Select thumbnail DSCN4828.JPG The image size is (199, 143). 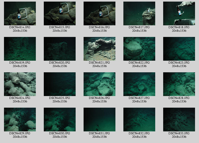(x=179, y=84)
